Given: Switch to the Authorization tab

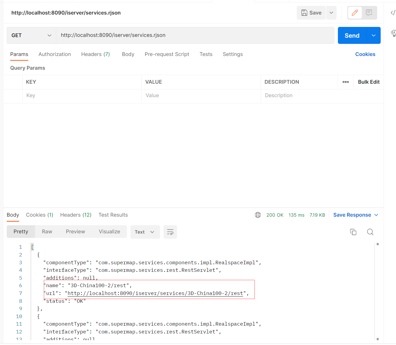Looking at the screenshot, I should pyautogui.click(x=55, y=54).
